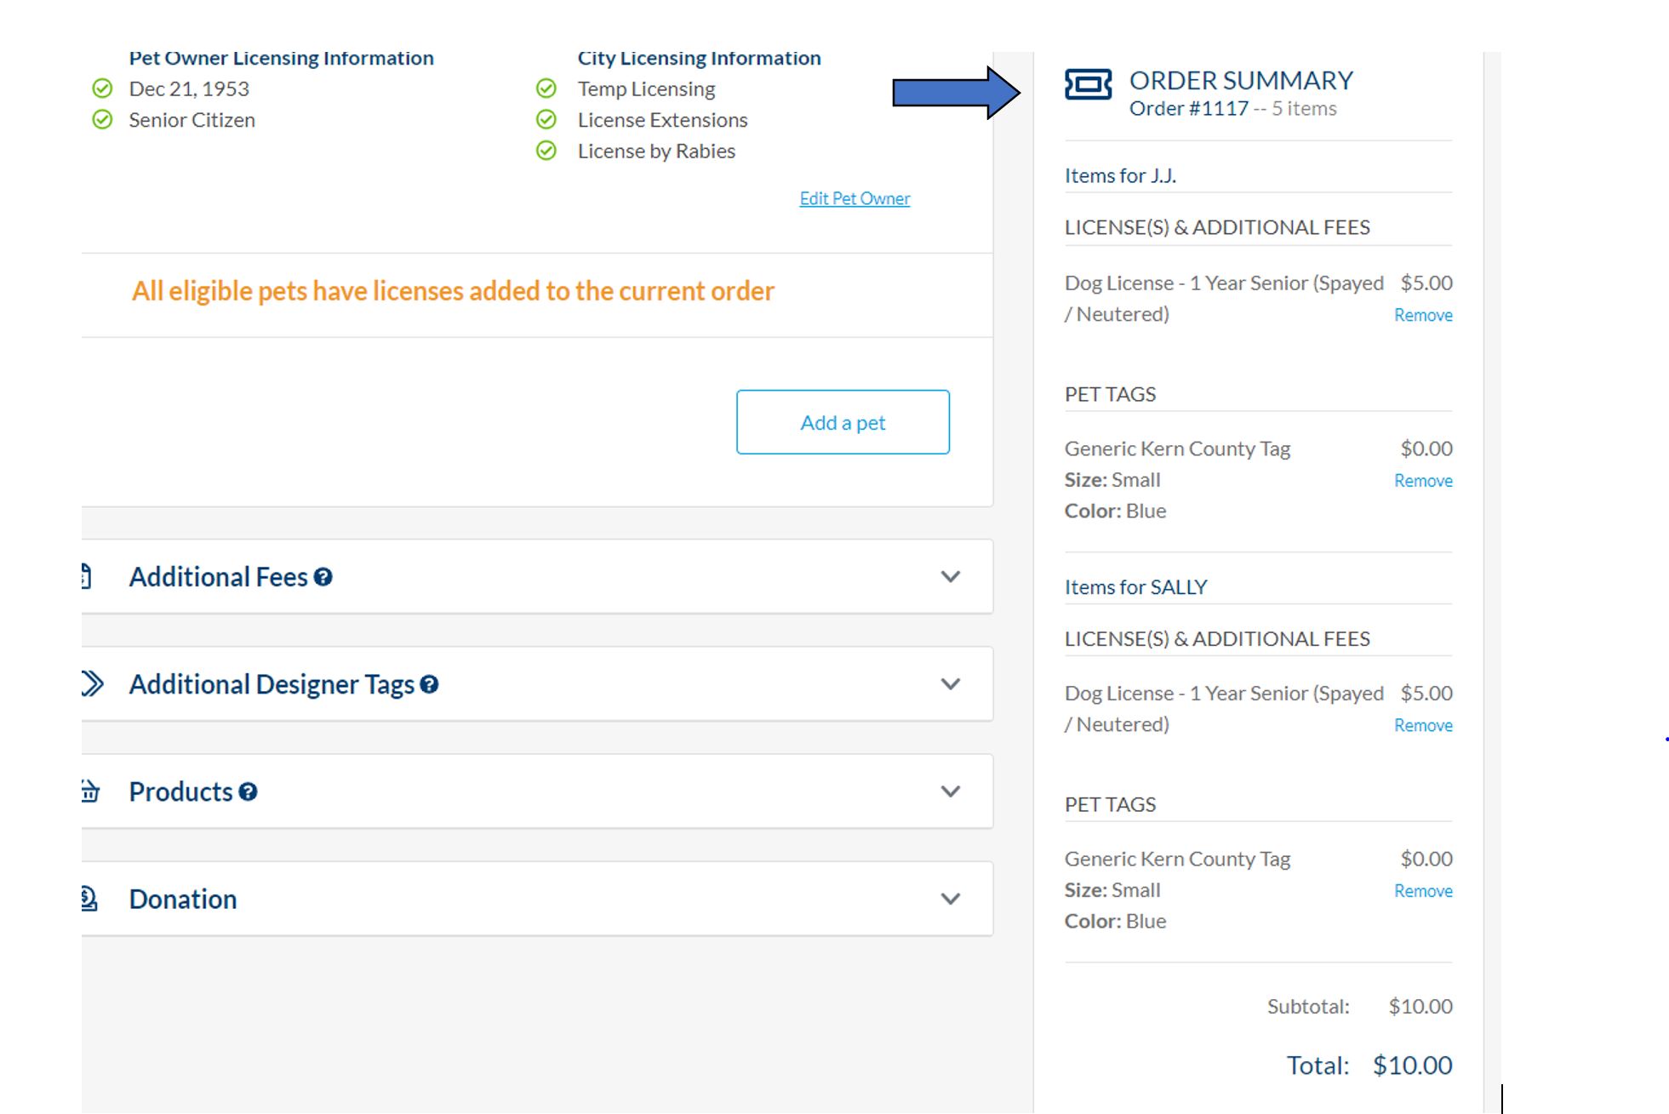Remove the Dog License for J.J.

1422,314
